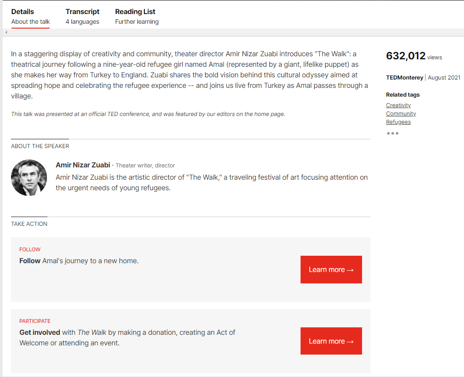The width and height of the screenshot is (464, 377).
Task: Open the Community tag link
Action: tap(401, 114)
